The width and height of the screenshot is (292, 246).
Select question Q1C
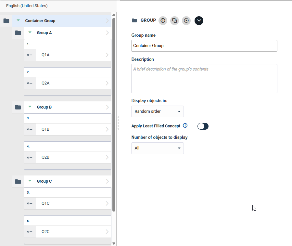(45, 203)
